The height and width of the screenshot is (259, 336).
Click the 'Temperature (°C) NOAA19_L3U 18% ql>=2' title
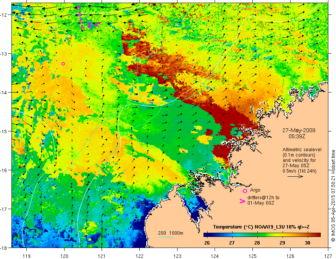[x=261, y=227]
